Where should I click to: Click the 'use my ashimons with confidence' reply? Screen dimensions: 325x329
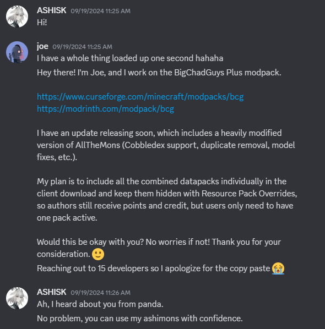140,319
